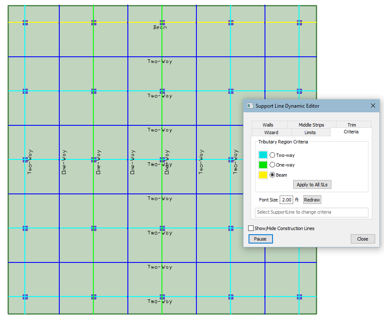Go to the Trim tab
The image size is (384, 323).
352,125
